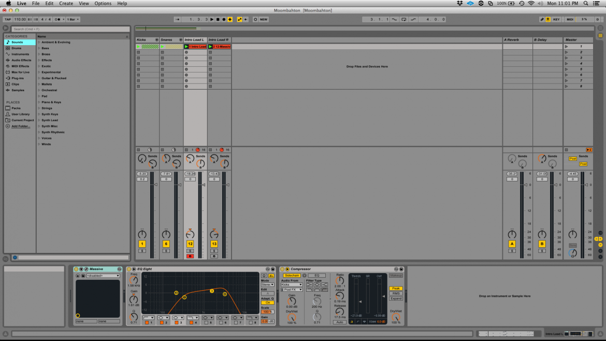Viewport: 606px width, 341px height.
Task: Select the Compressor RMS mode button
Action: pyautogui.click(x=396, y=293)
